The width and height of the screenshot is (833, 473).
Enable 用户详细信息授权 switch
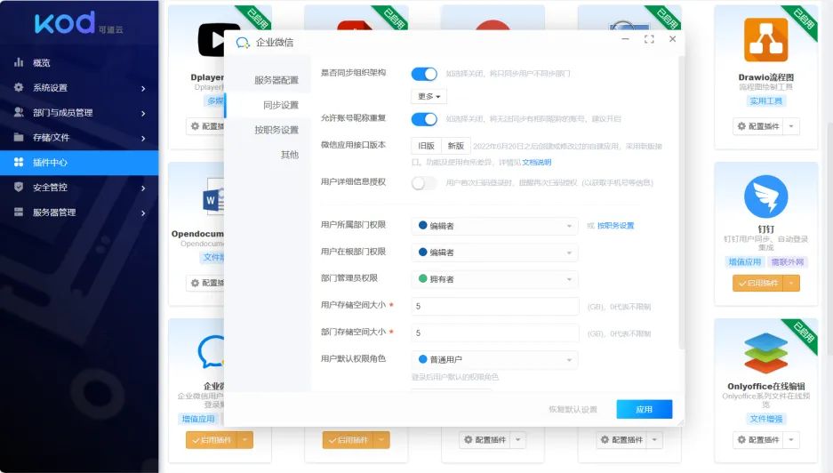coord(424,183)
